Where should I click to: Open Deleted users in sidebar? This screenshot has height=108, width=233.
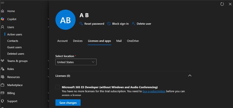[x=16, y=54]
